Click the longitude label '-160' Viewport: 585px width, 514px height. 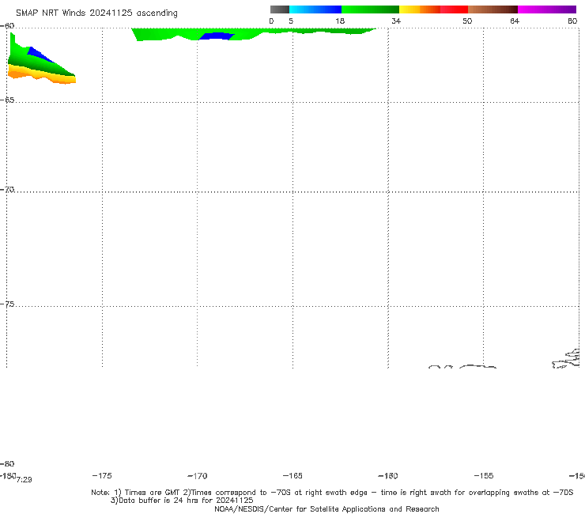388,476
